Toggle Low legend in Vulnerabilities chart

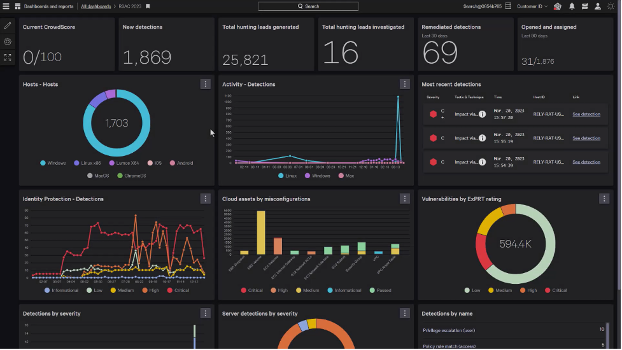472,291
